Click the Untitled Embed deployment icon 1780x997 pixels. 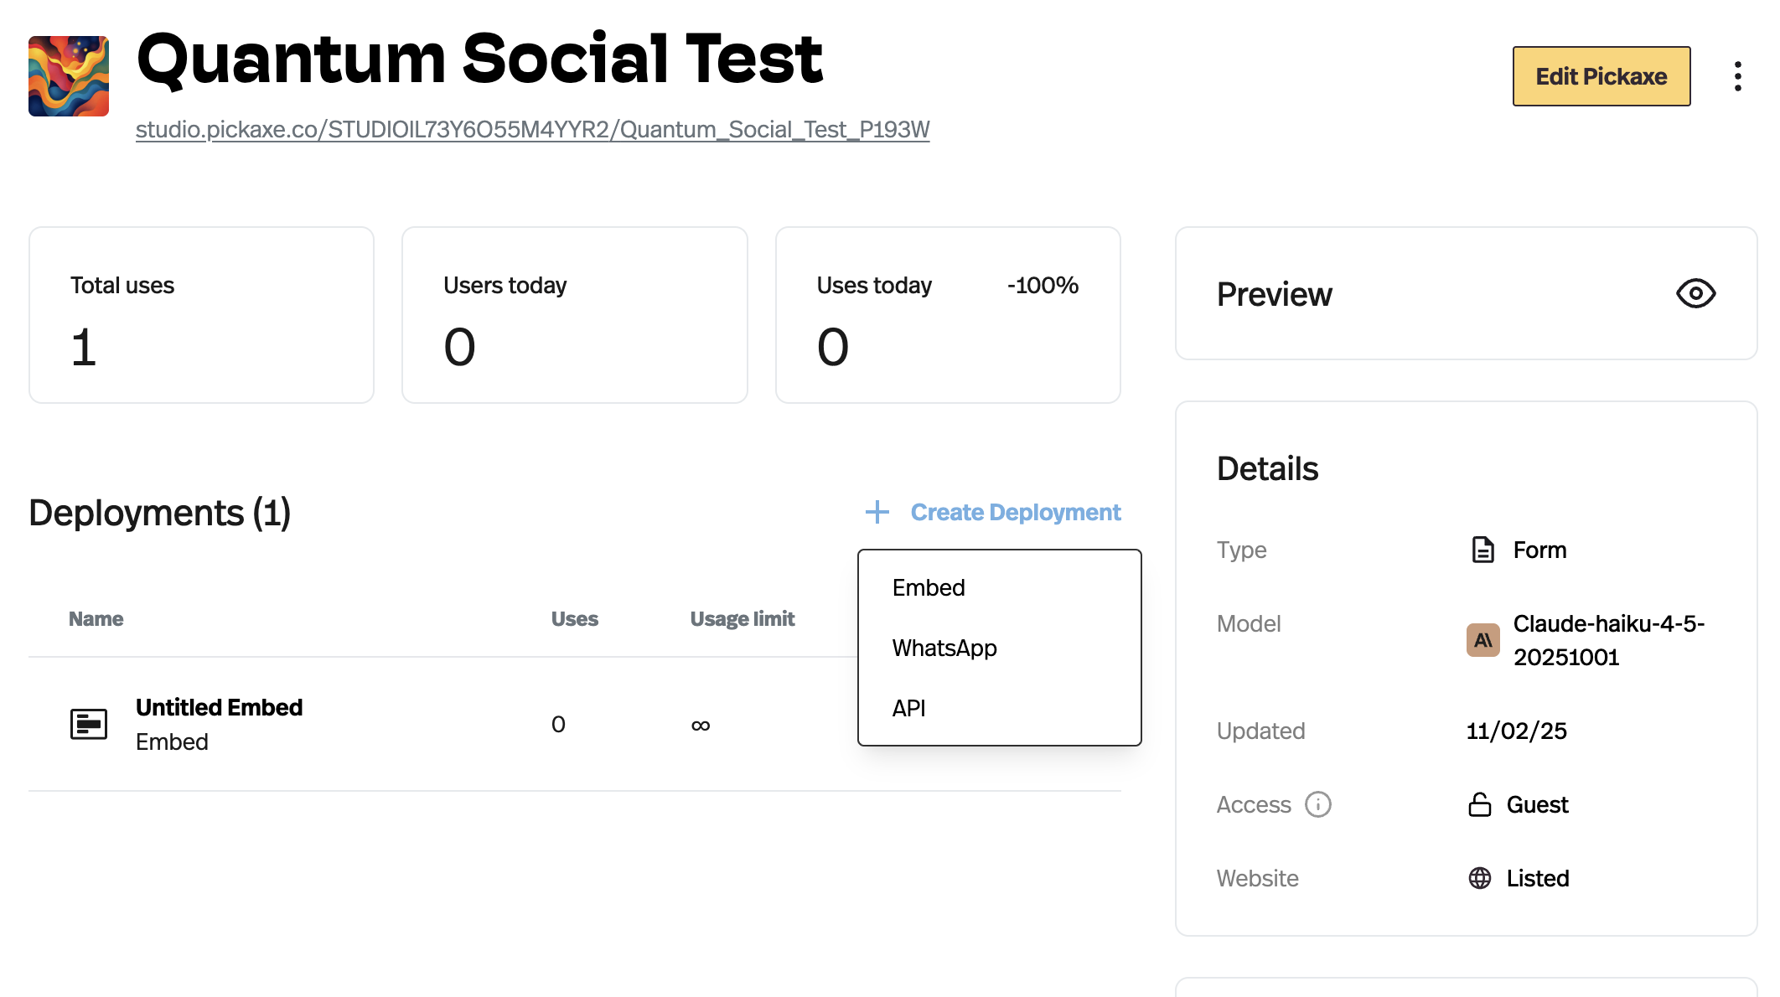(89, 724)
